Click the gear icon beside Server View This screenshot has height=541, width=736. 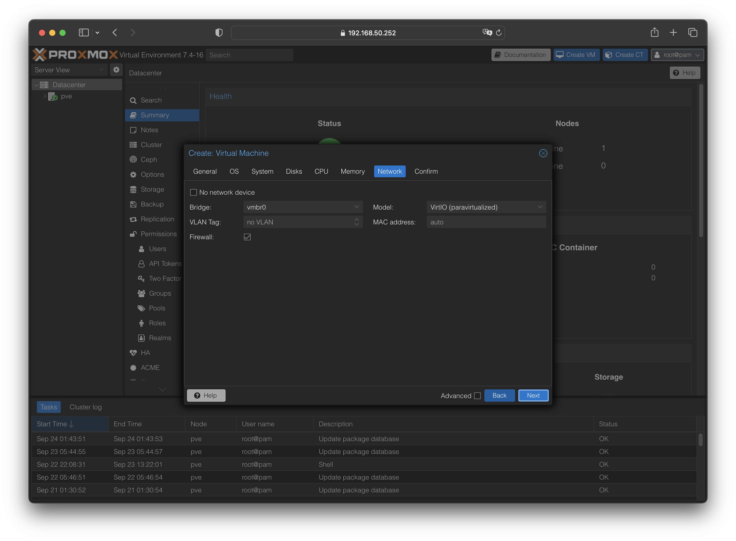coord(116,70)
